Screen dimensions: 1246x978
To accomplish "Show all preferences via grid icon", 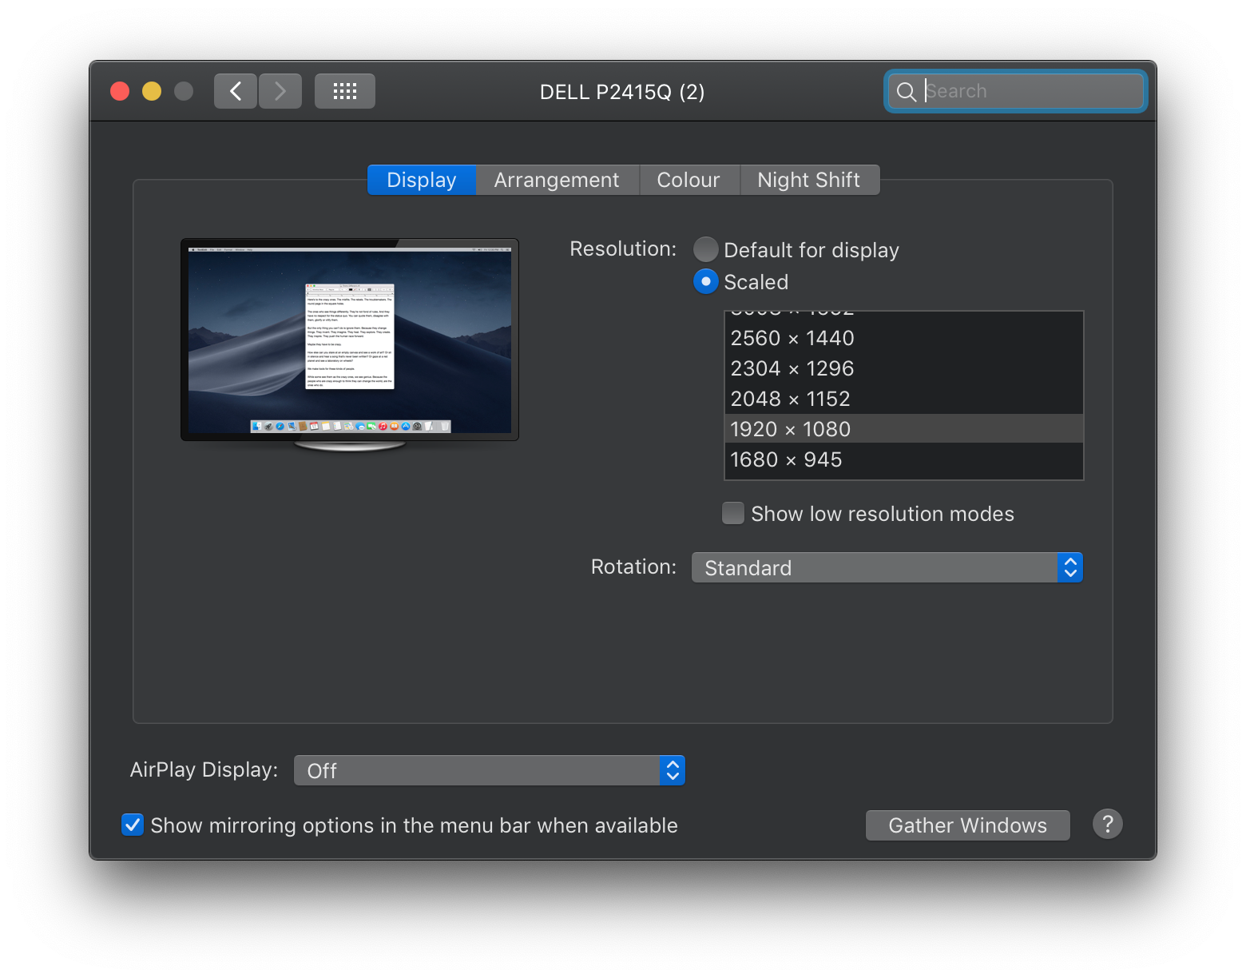I will [345, 91].
